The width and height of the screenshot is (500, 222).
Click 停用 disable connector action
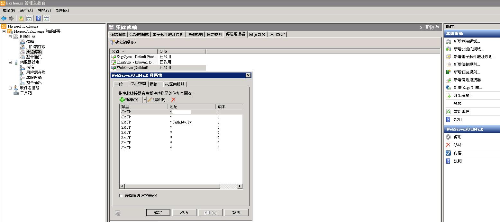coord(458,137)
